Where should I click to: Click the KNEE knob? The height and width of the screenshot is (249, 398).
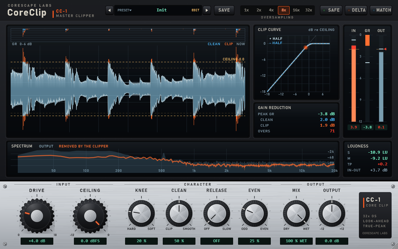tap(141, 214)
